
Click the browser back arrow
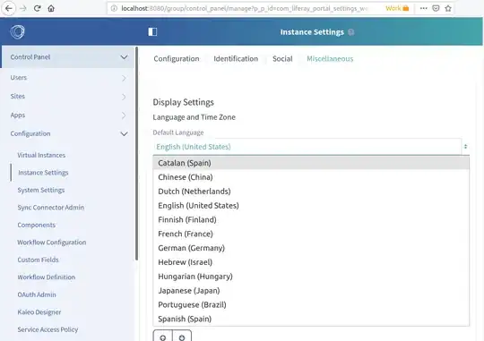point(9,8)
